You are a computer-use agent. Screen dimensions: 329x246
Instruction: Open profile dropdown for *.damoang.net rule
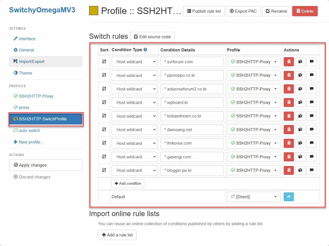click(254, 129)
